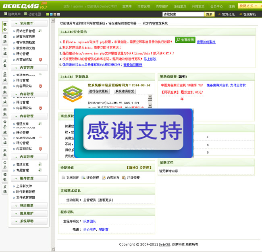Click the 栏目管理 icon in 快捷操作
Image resolution: width=262 pixels, height=252 pixels.
click(x=124, y=178)
